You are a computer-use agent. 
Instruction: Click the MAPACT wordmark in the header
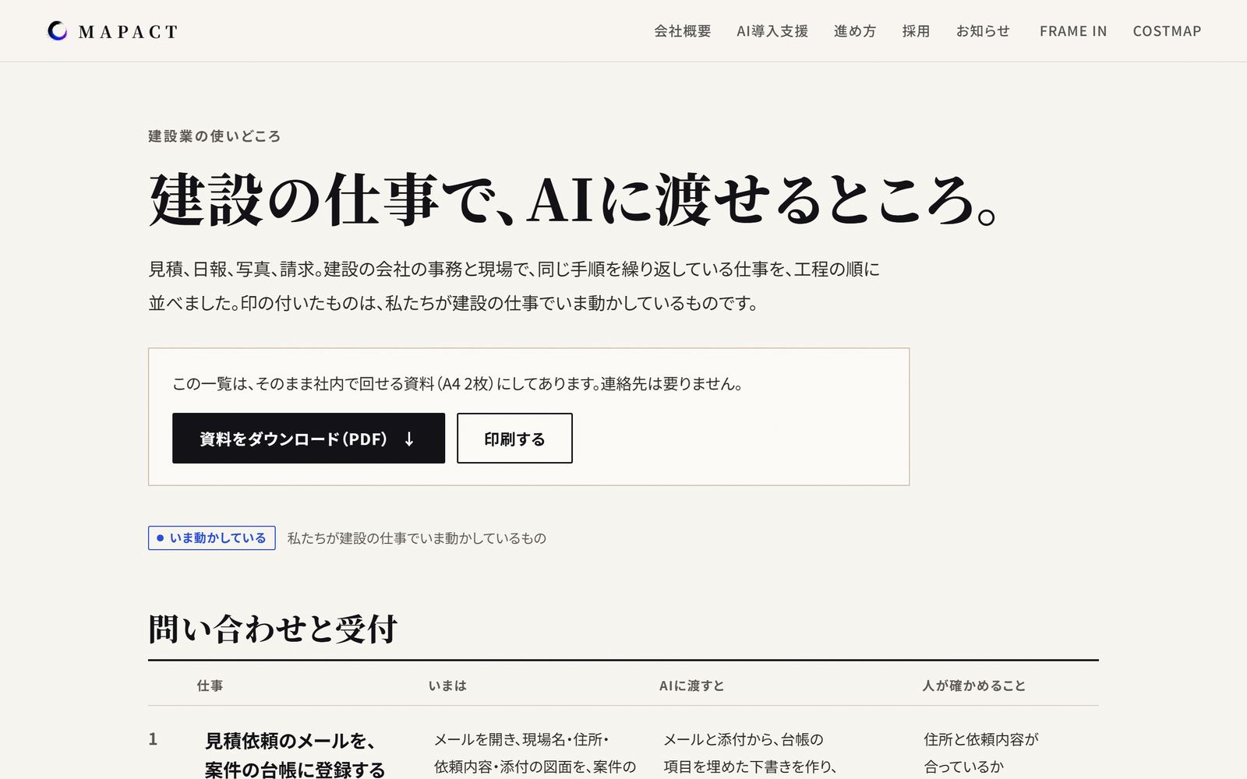pyautogui.click(x=129, y=32)
